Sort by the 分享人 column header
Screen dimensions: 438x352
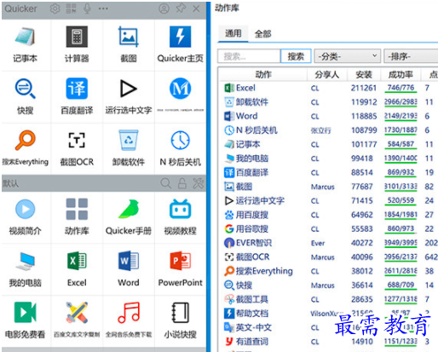(x=327, y=75)
